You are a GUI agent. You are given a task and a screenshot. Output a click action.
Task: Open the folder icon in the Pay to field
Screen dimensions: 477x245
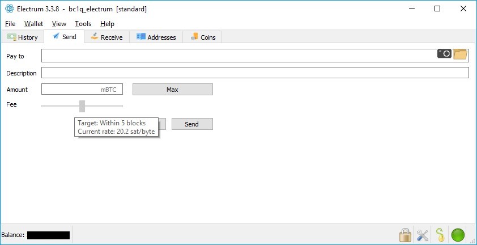click(460, 54)
